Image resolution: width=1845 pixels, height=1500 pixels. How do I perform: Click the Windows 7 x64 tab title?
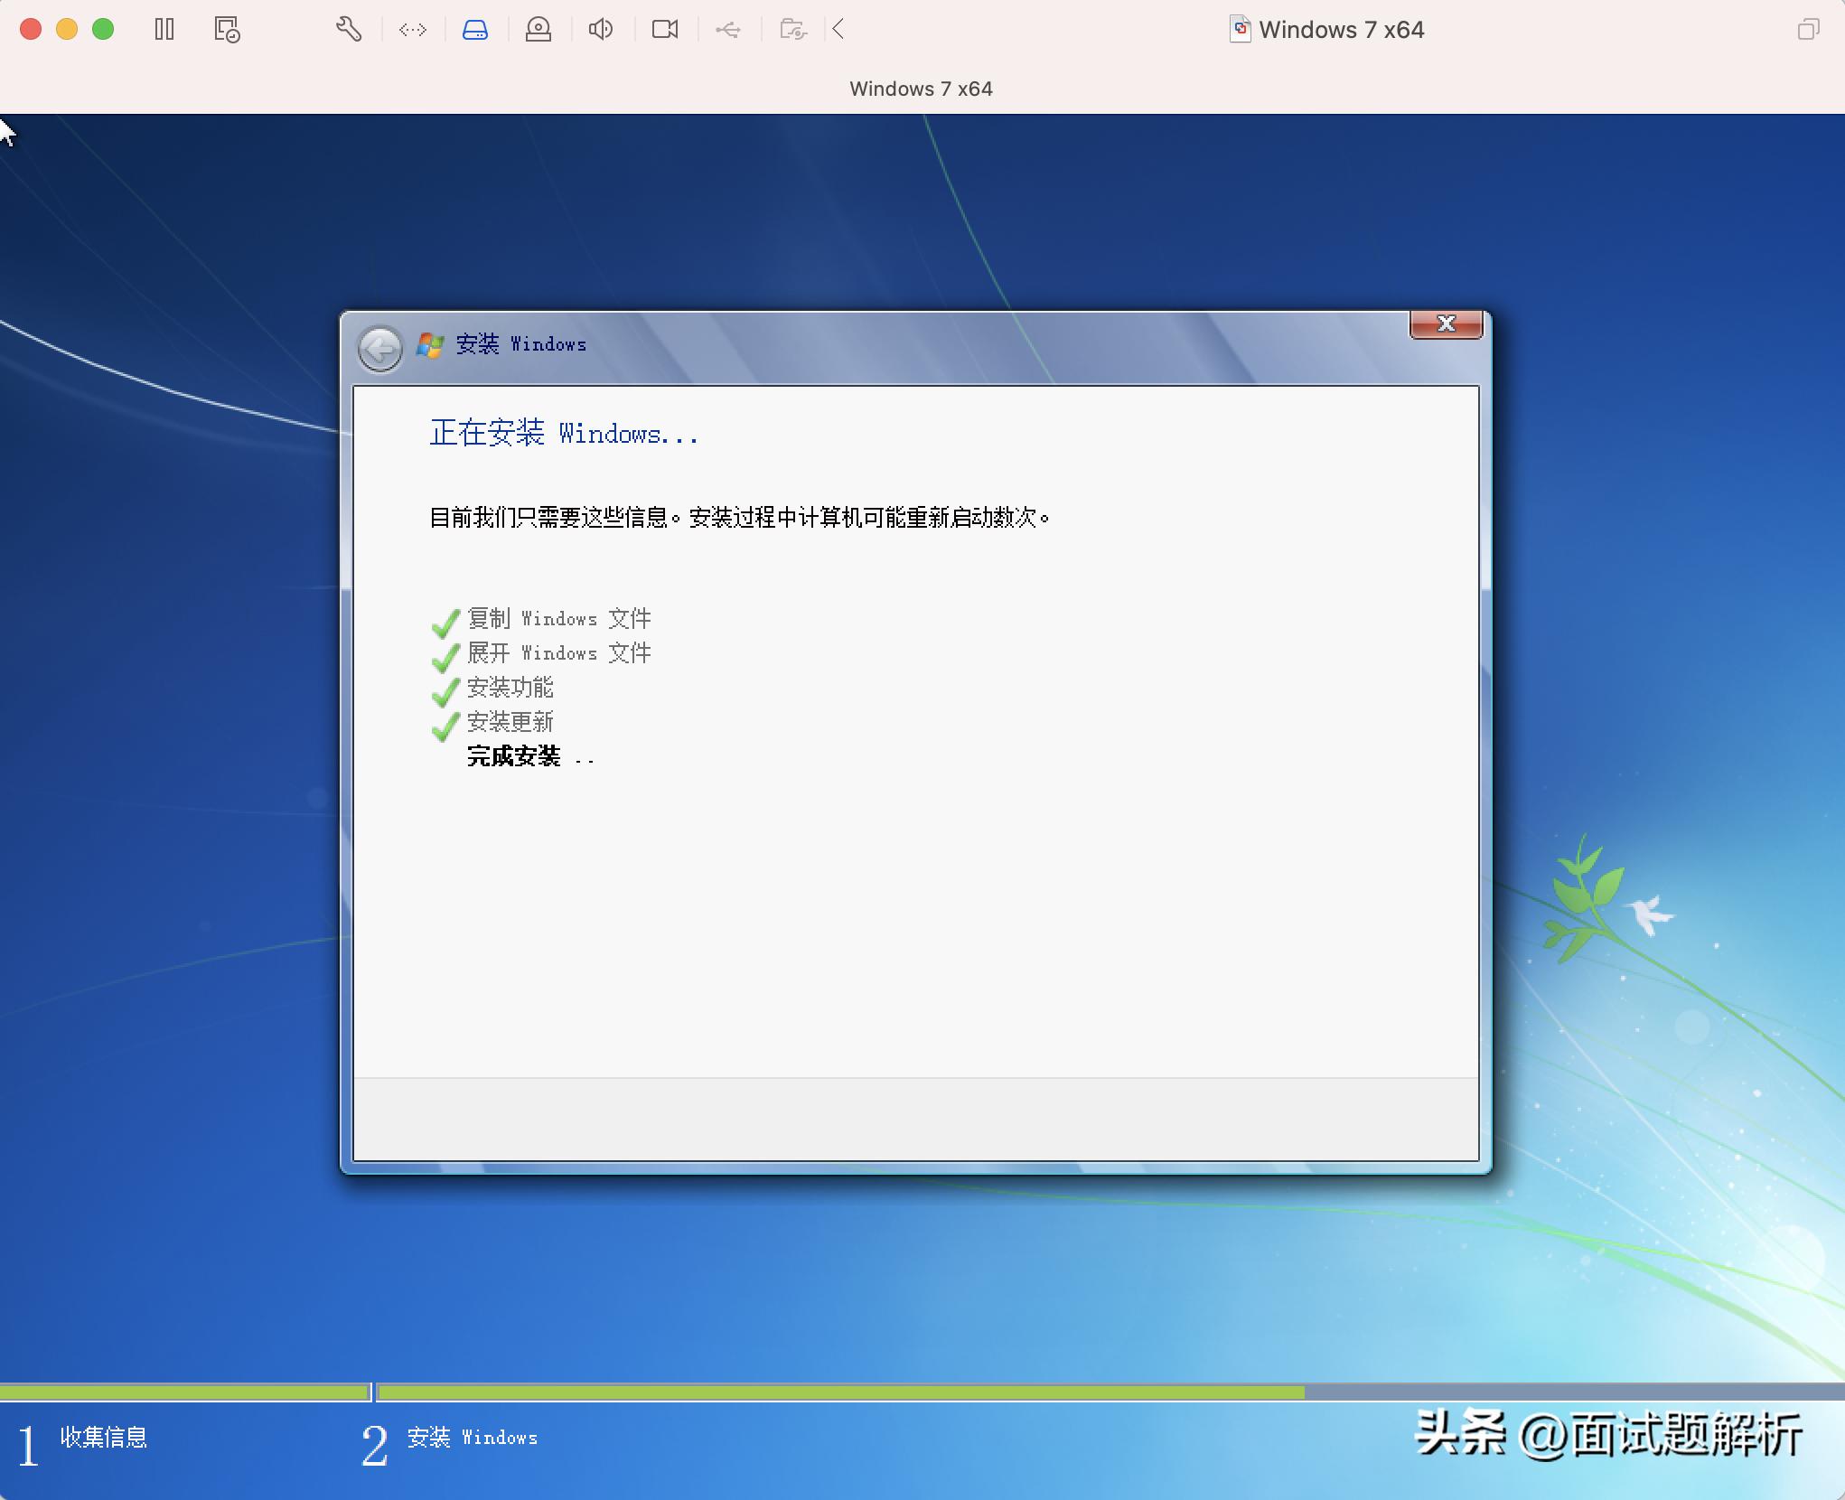pos(921,89)
